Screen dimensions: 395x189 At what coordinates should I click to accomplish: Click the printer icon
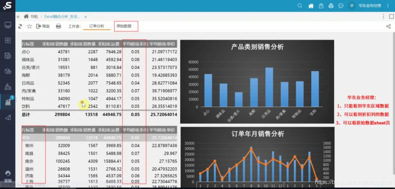(59, 26)
